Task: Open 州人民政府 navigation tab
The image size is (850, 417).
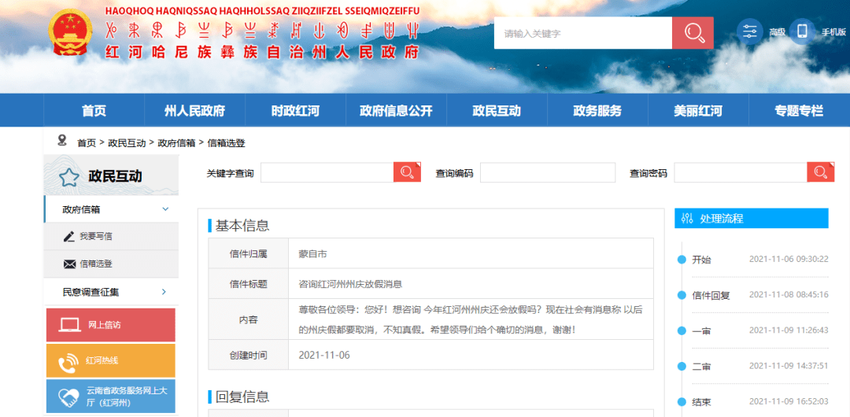Action: [194, 111]
